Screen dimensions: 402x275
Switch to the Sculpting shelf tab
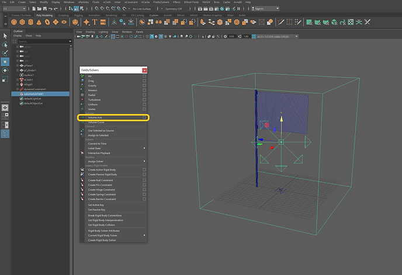(x=63, y=15)
